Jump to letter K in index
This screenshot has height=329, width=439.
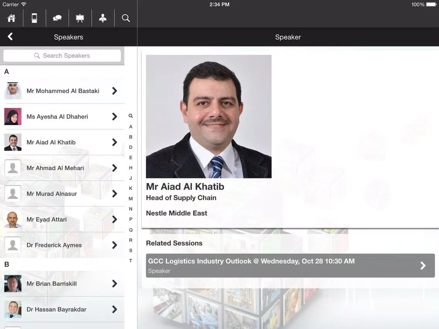pyautogui.click(x=131, y=188)
